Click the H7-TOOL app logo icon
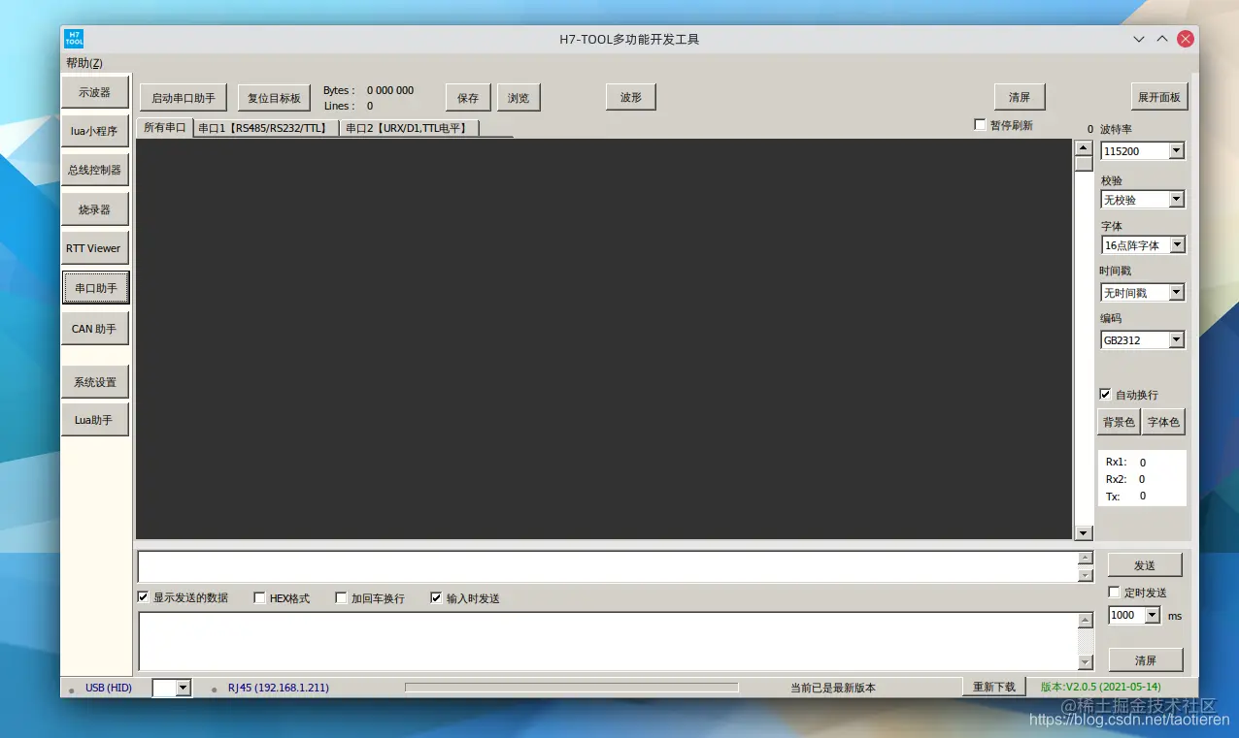Screen dimensions: 1239x738 74,39
